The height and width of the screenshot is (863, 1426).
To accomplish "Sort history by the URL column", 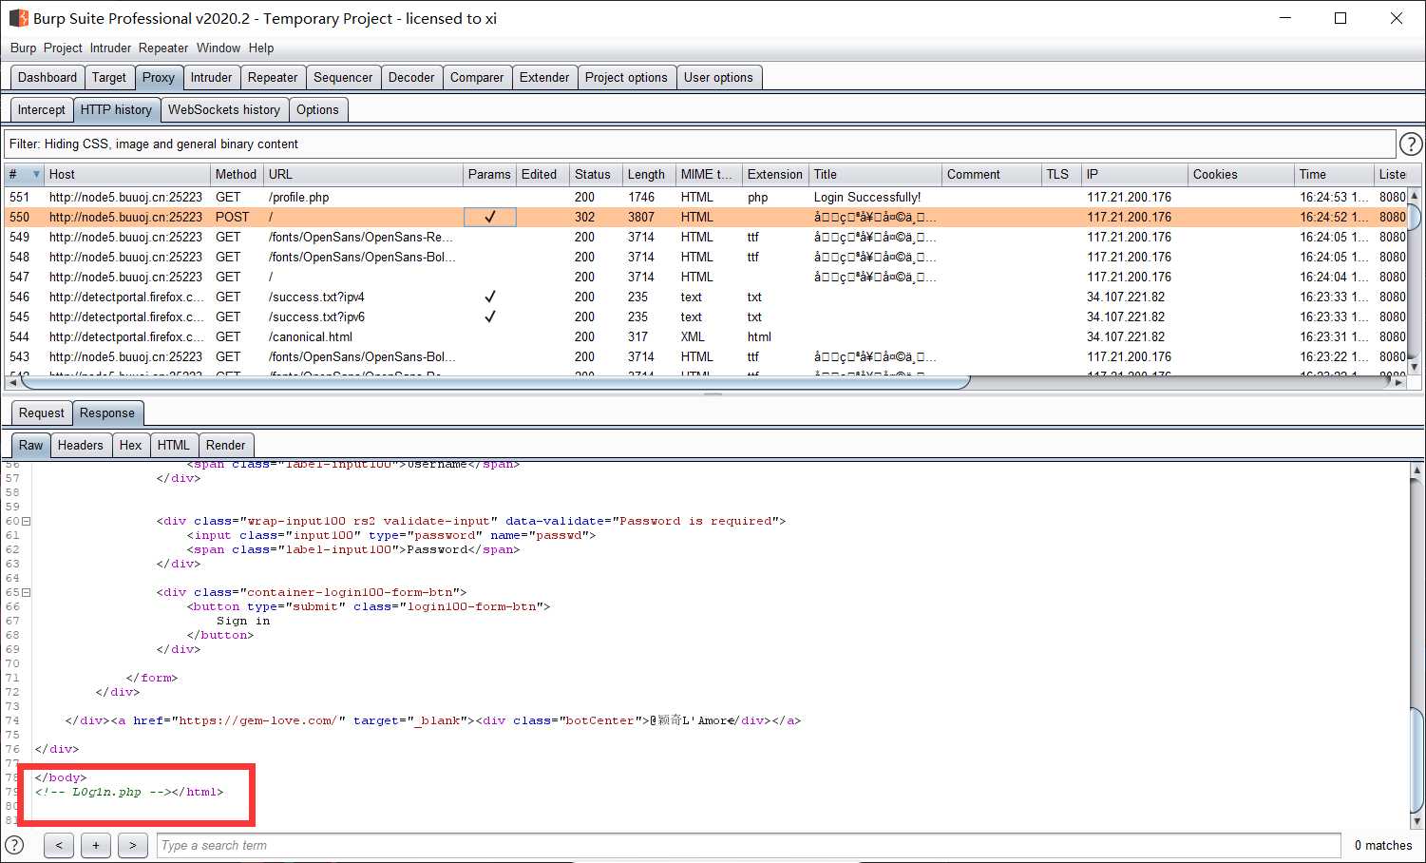I will [x=363, y=174].
